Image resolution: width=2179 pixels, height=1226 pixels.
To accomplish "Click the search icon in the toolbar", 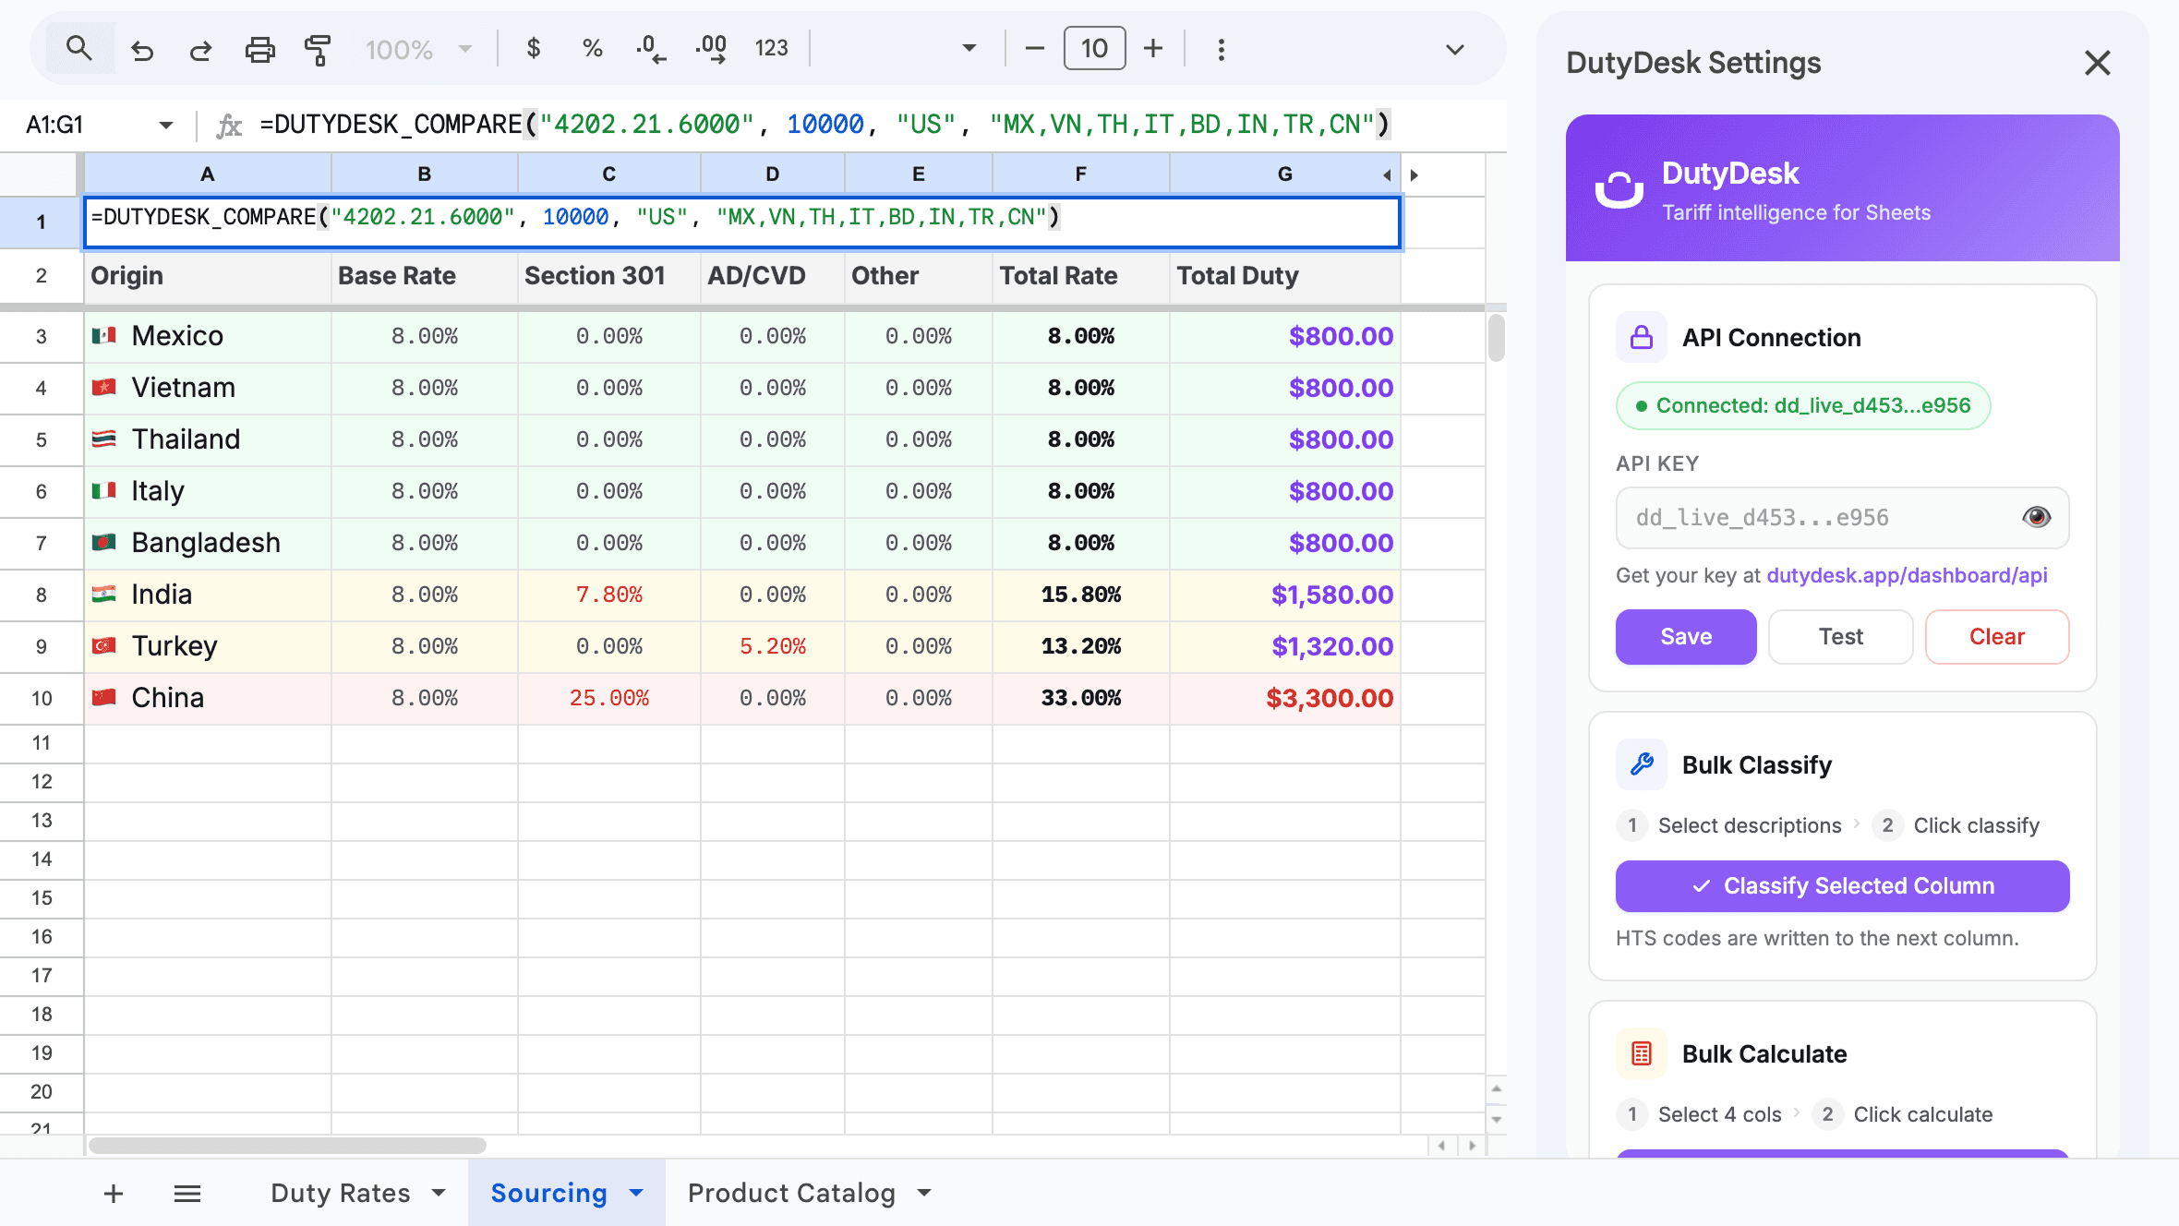I will point(79,48).
